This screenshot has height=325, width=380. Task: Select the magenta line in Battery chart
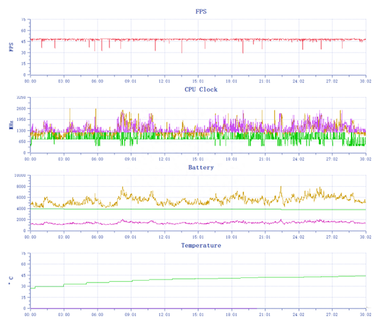(x=190, y=223)
